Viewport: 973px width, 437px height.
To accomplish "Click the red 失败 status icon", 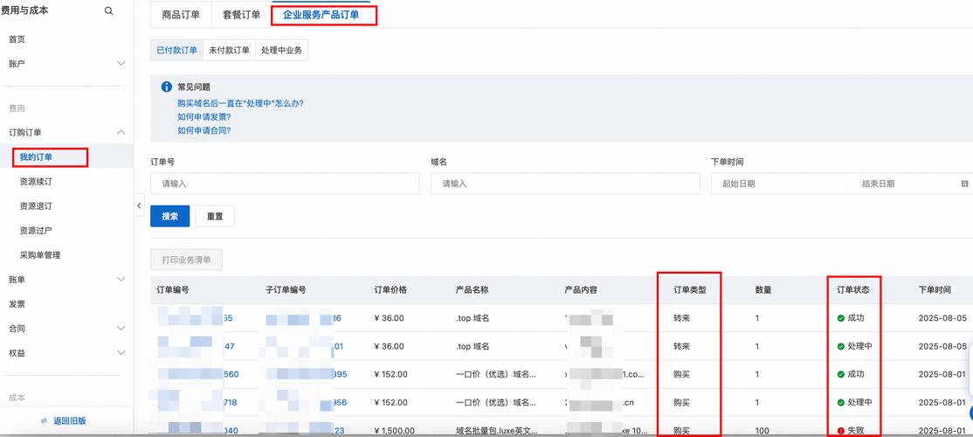I will 841,431.
